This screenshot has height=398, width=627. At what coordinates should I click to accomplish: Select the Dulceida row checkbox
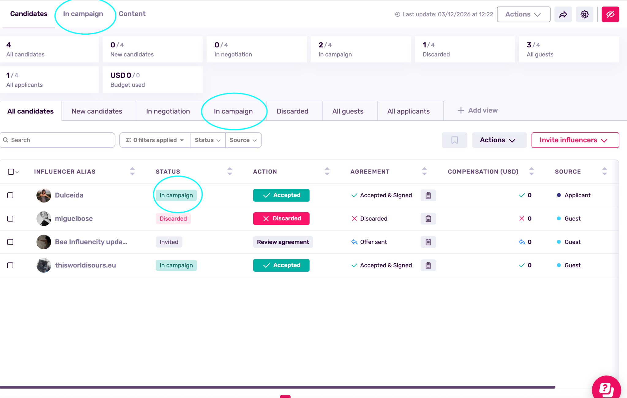click(x=10, y=195)
